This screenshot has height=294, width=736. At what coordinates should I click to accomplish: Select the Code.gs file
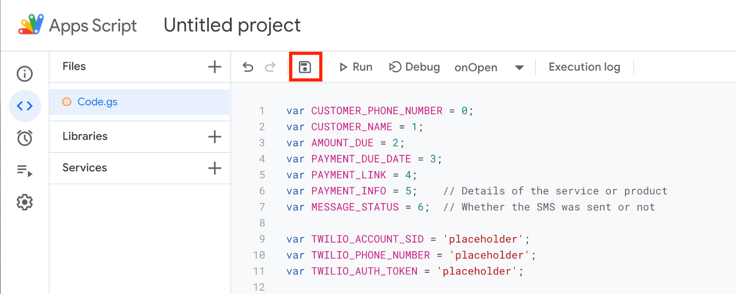(97, 102)
